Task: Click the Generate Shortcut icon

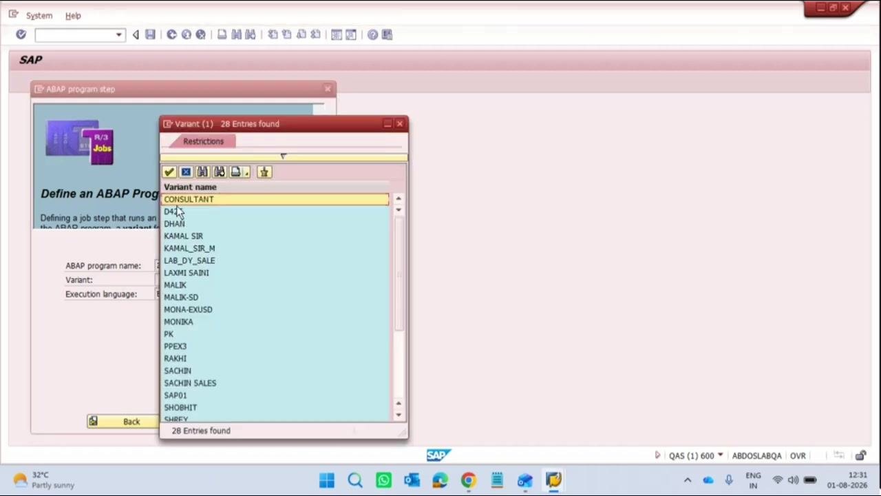Action: pos(351,34)
